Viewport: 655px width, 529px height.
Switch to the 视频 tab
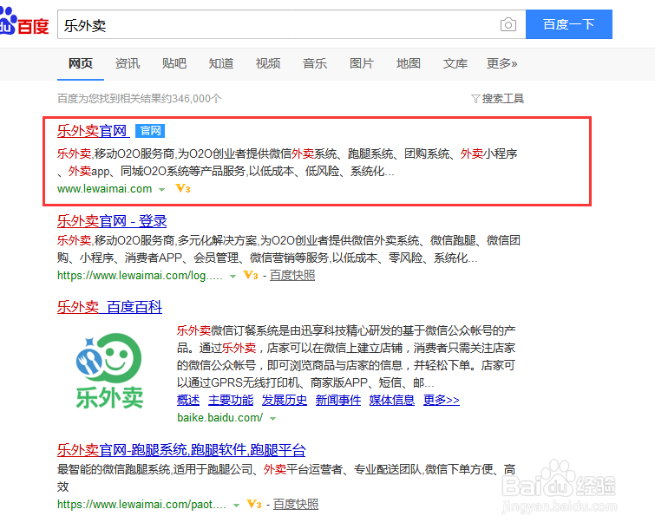coord(268,63)
